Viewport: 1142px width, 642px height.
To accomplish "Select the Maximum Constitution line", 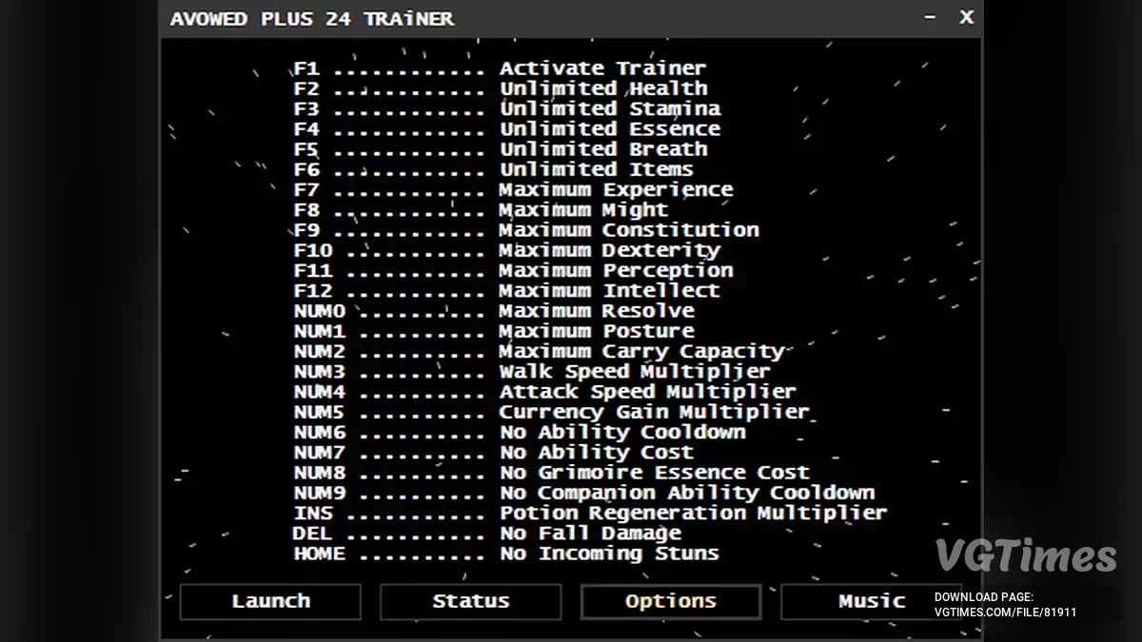I will click(x=629, y=230).
